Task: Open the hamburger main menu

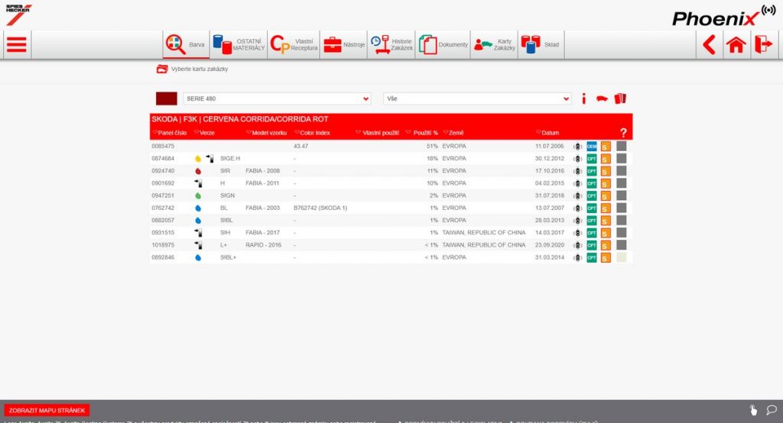Action: point(16,45)
